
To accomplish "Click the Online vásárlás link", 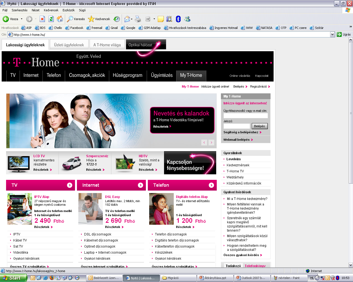I will coord(240,76).
